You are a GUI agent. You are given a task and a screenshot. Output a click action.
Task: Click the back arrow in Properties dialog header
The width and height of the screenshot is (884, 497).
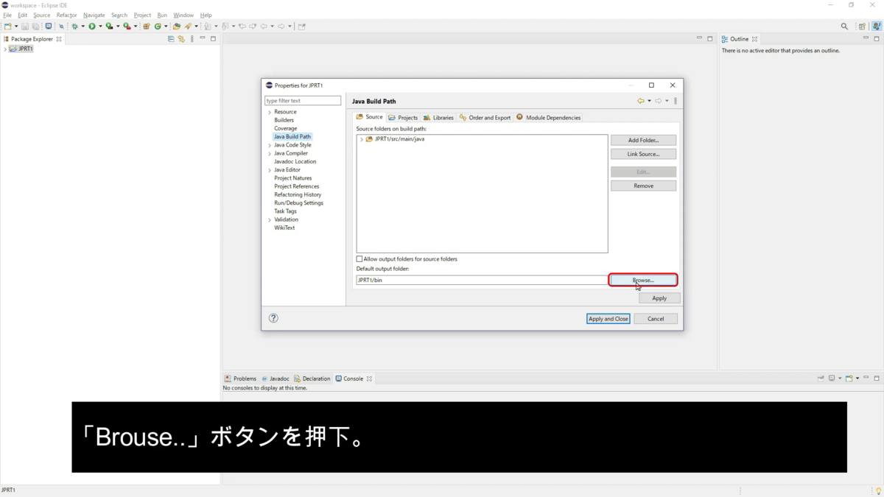(x=641, y=101)
